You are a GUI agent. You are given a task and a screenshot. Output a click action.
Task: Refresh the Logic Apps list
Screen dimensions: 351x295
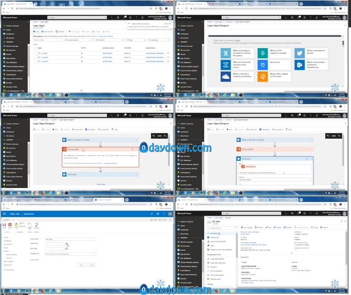click(60, 31)
